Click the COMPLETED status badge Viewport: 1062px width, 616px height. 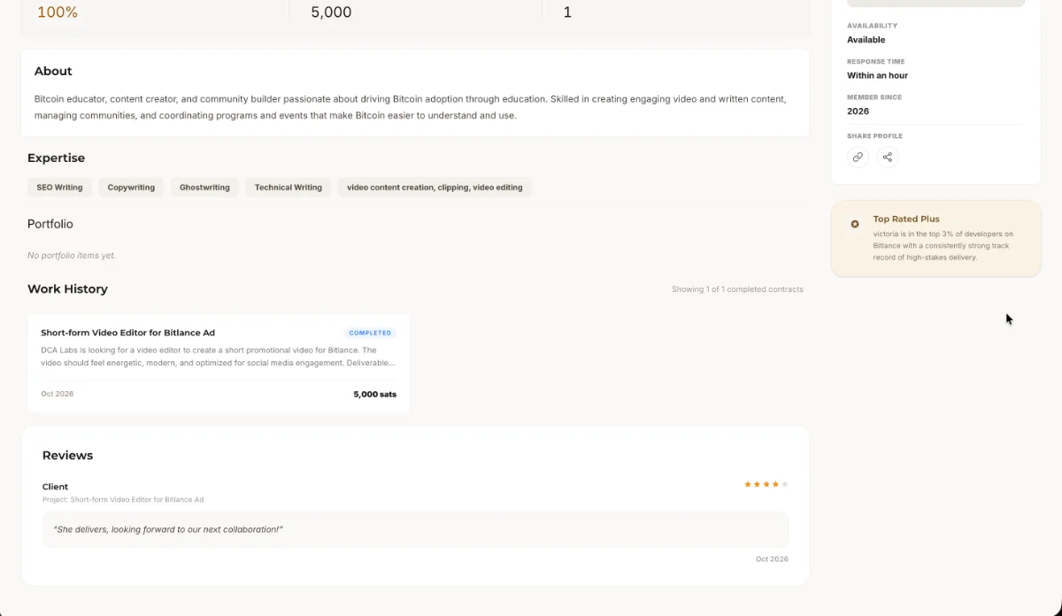[370, 333]
